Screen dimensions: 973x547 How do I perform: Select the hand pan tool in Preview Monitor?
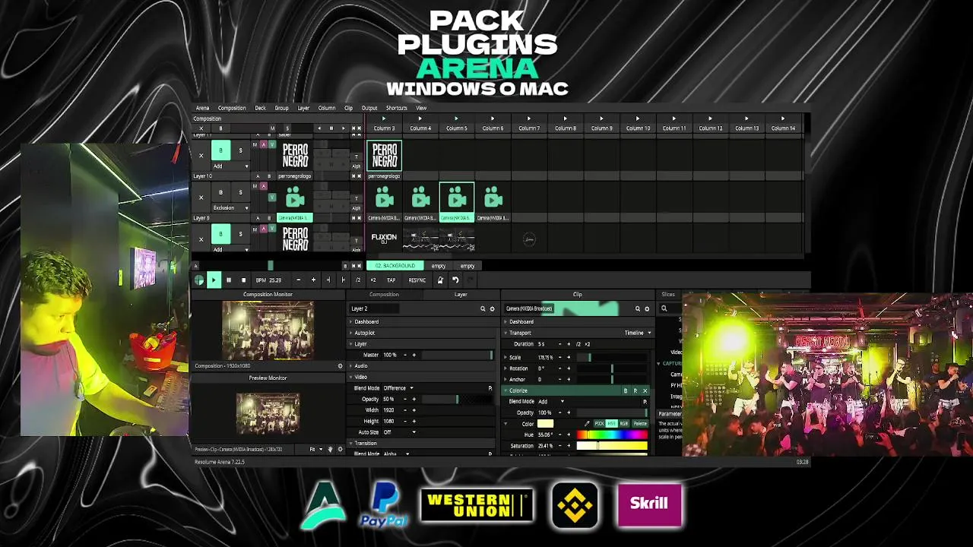coord(330,450)
